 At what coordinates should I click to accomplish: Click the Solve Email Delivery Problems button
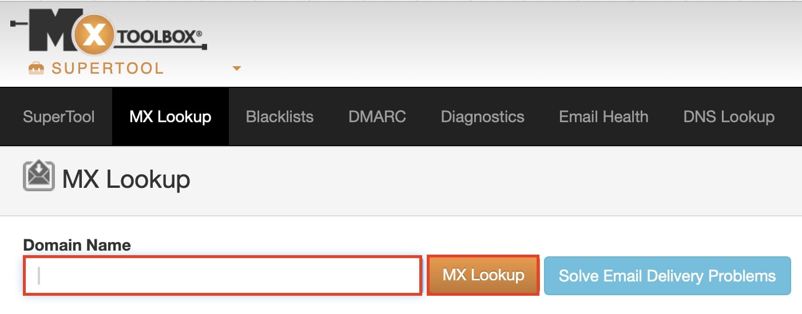(x=667, y=276)
